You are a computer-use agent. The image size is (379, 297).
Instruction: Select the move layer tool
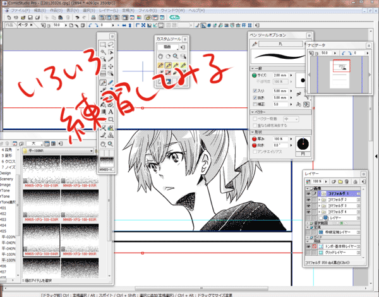click(x=111, y=66)
